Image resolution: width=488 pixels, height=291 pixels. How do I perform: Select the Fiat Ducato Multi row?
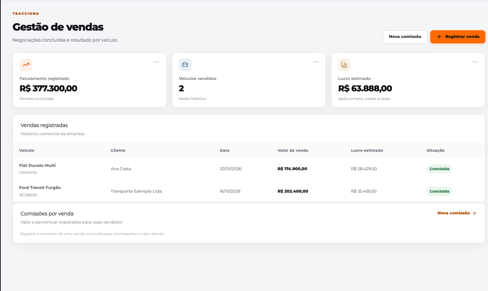pyautogui.click(x=249, y=169)
